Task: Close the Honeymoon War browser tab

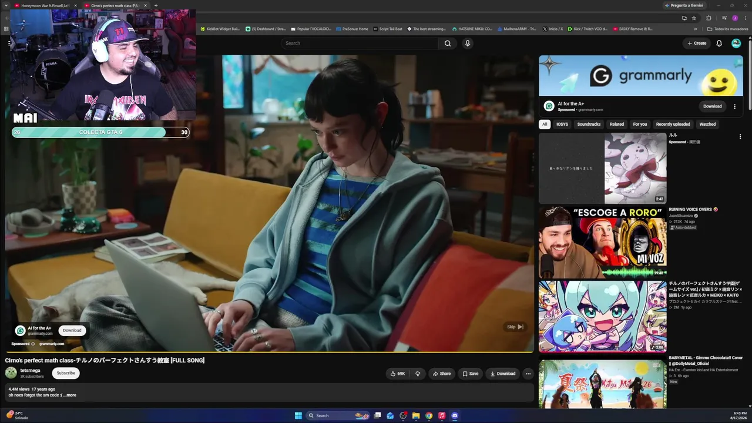Action: coord(75,5)
